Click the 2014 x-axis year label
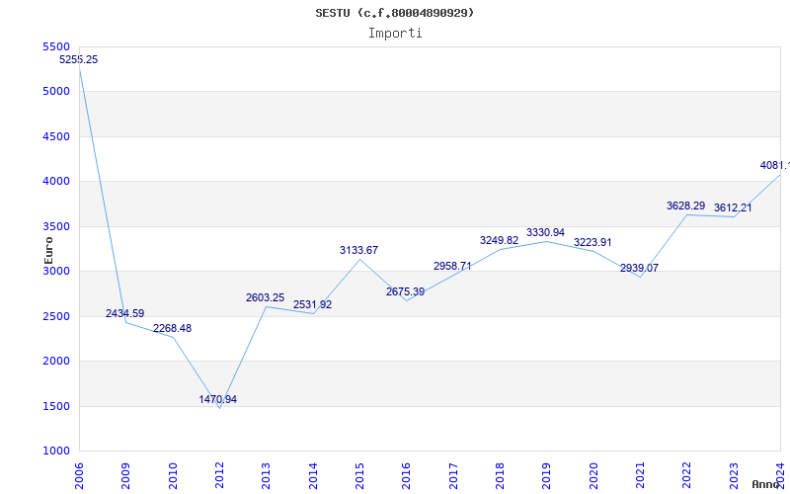Screen dimensions: 790x494 313,476
